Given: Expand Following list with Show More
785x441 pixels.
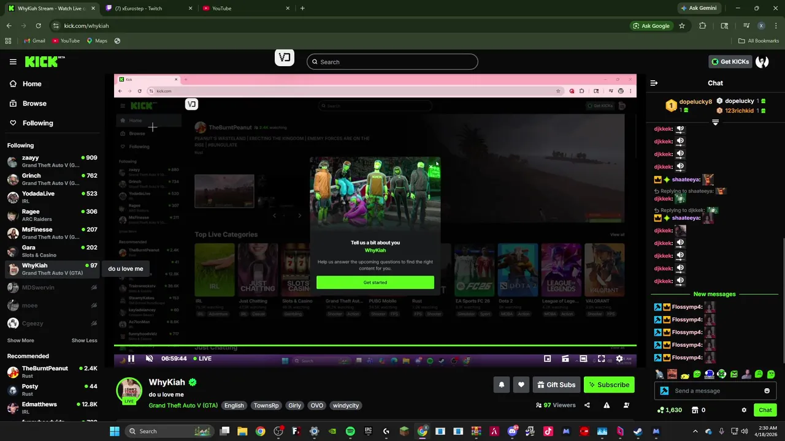Looking at the screenshot, I should click(20, 341).
